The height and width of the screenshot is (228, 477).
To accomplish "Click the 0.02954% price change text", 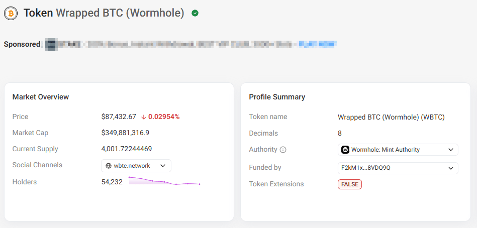I will pyautogui.click(x=164, y=117).
